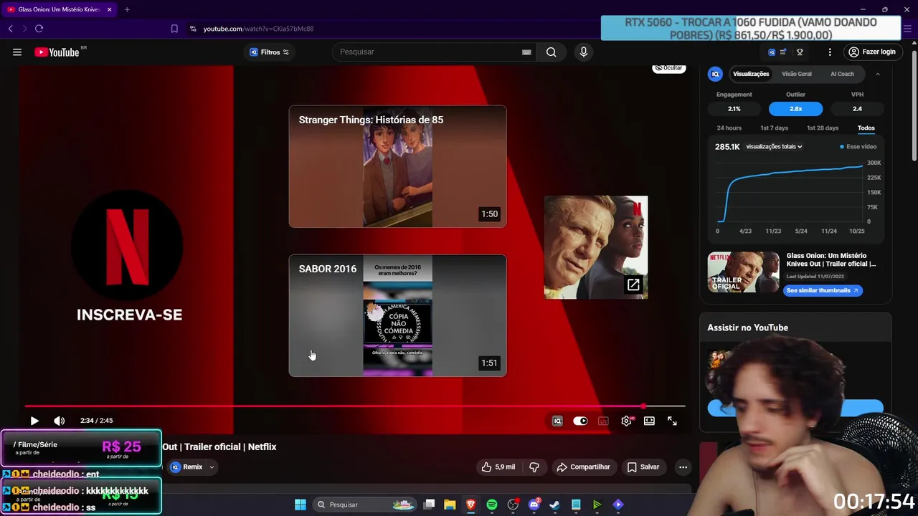Start voice search with the microphone icon
Viewport: 918px width, 516px height.
(584, 52)
